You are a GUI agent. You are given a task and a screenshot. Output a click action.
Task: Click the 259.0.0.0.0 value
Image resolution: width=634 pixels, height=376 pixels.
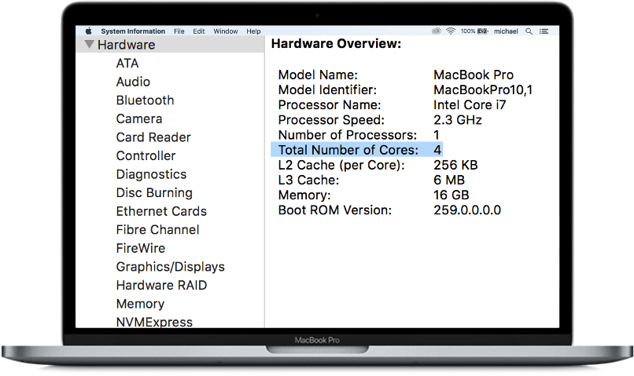pos(467,210)
